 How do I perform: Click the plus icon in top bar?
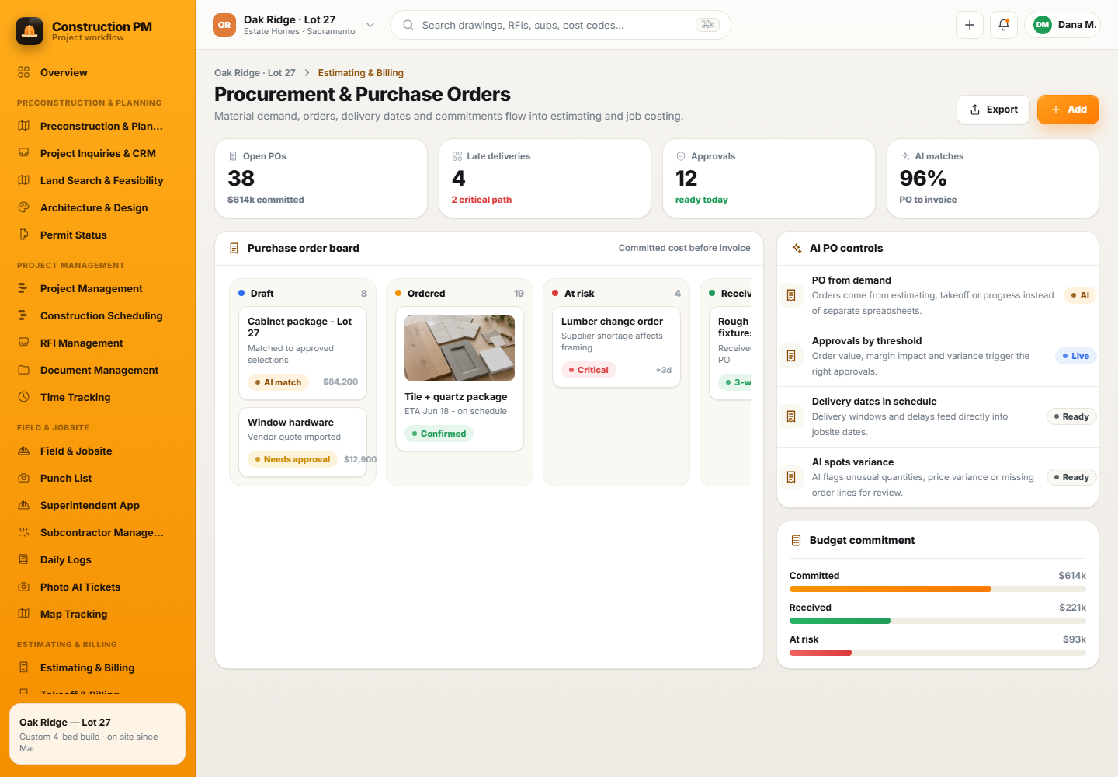click(x=970, y=25)
